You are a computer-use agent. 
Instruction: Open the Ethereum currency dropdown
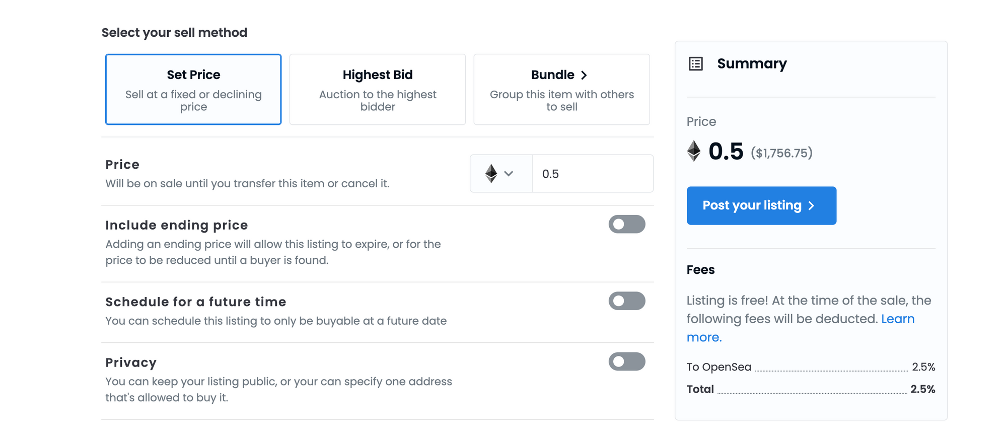501,174
